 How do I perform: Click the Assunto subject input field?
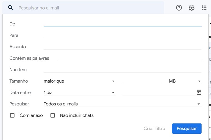point(122,47)
